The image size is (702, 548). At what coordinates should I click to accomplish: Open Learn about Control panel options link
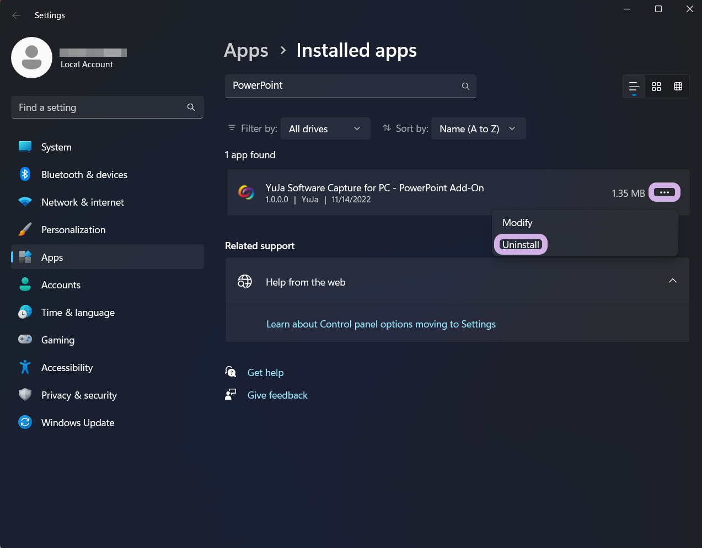coord(381,324)
